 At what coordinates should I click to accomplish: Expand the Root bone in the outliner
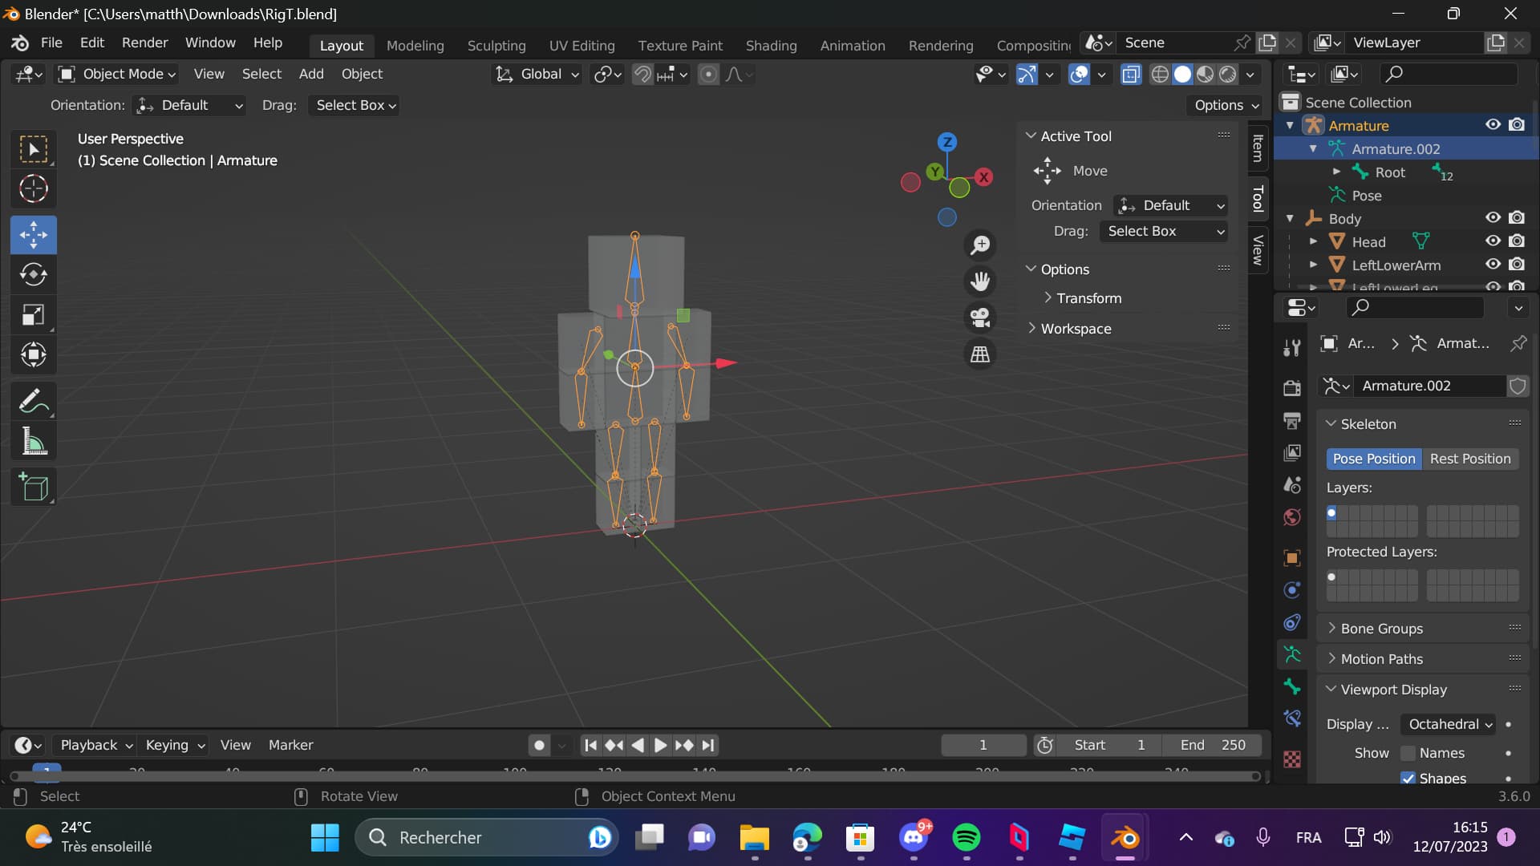[x=1336, y=172]
